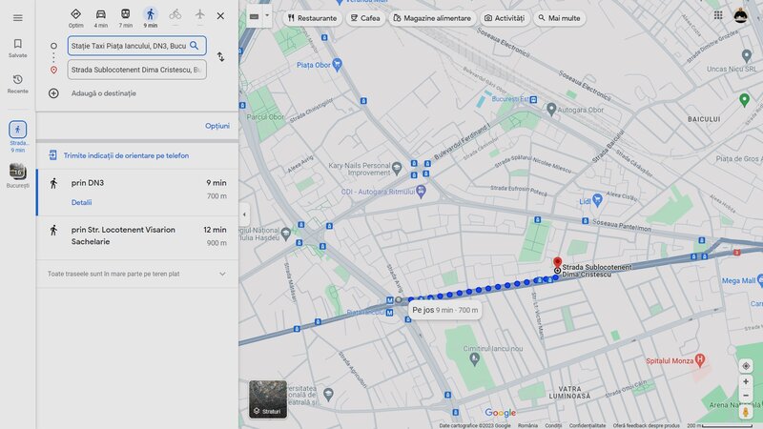Click Oferă feedback despre produs
Viewport: 763px width, 429px height.
pos(646,425)
